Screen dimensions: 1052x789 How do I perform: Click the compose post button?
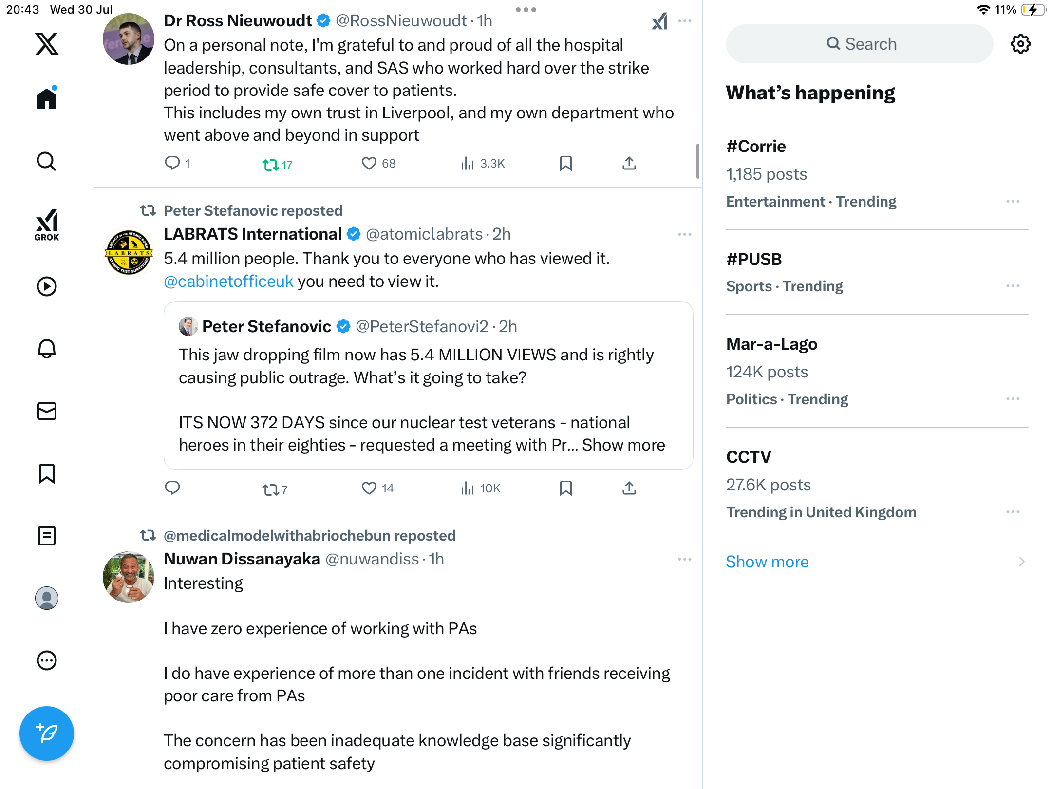[x=47, y=733]
